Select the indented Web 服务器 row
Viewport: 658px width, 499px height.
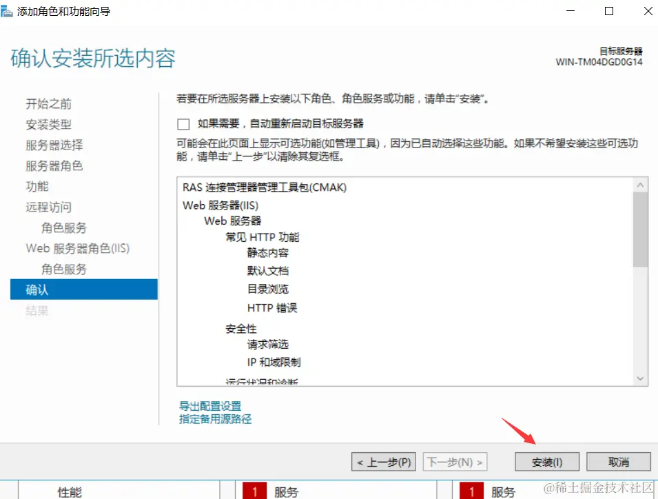pyautogui.click(x=232, y=221)
